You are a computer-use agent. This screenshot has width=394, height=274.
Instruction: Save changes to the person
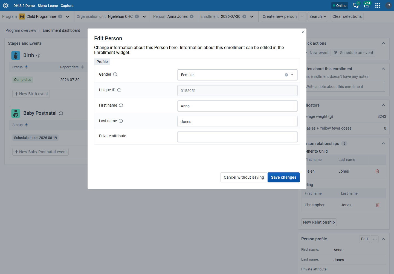pyautogui.click(x=283, y=177)
